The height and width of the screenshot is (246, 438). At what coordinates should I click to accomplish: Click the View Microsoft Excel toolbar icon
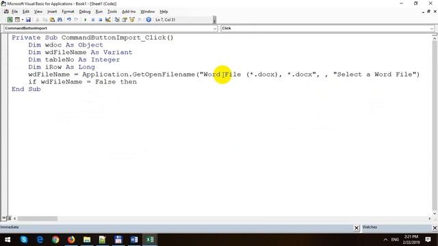pyautogui.click(x=10, y=20)
